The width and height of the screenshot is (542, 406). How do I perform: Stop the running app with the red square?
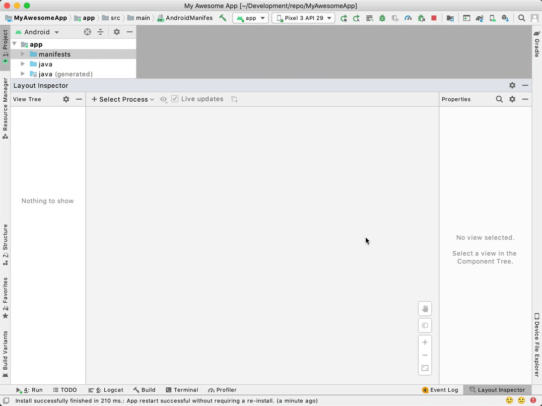coord(433,18)
